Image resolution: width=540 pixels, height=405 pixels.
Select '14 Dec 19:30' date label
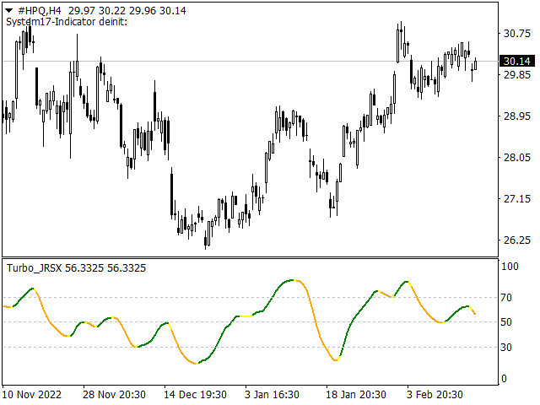[195, 394]
